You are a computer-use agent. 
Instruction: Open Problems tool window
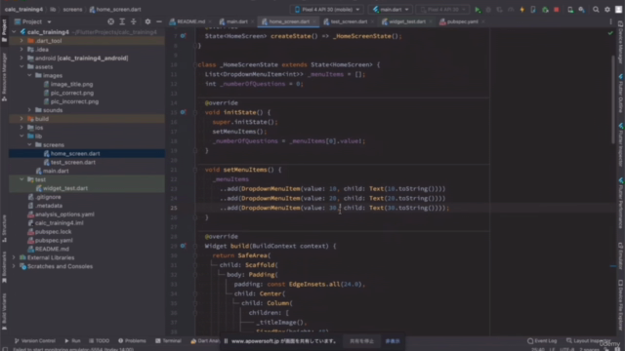point(132,340)
